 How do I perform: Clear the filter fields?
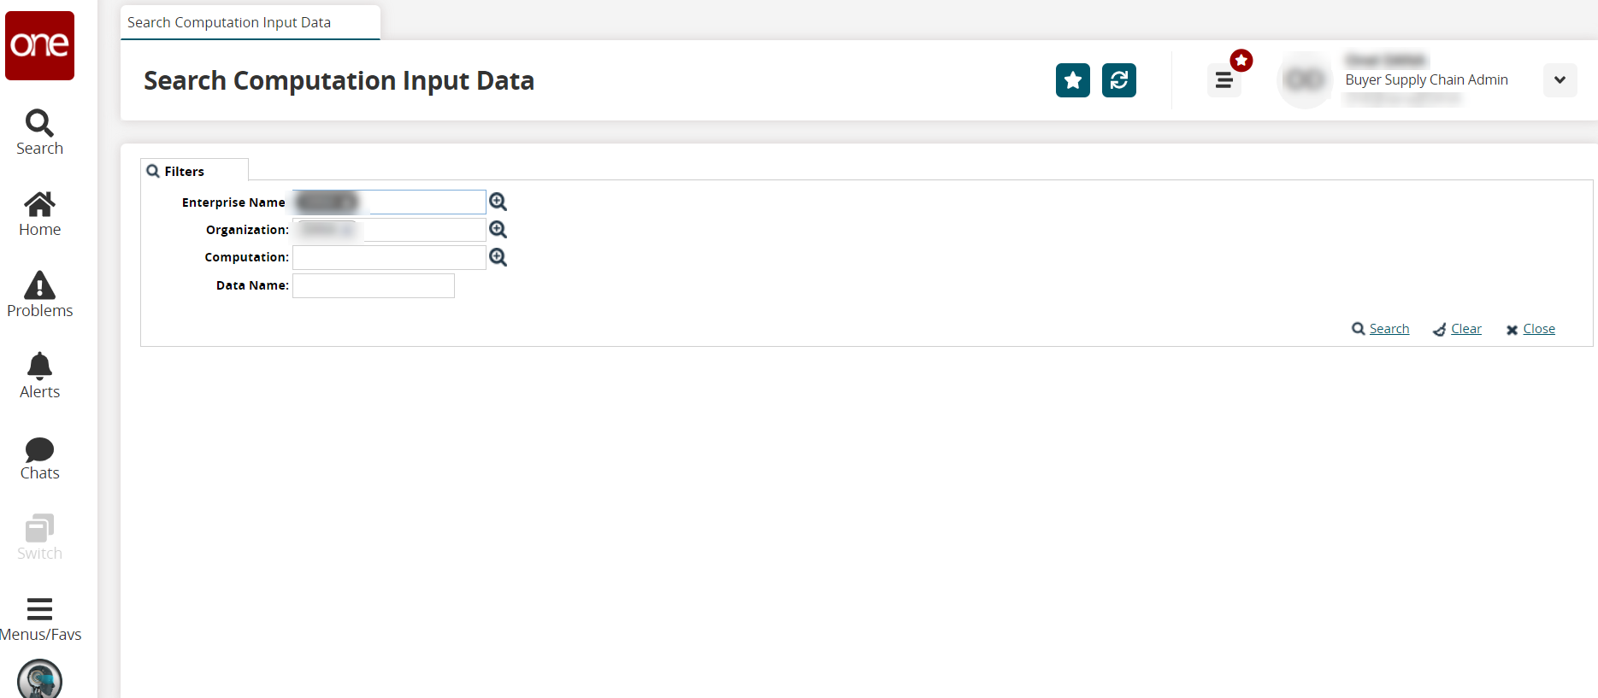pos(1465,329)
